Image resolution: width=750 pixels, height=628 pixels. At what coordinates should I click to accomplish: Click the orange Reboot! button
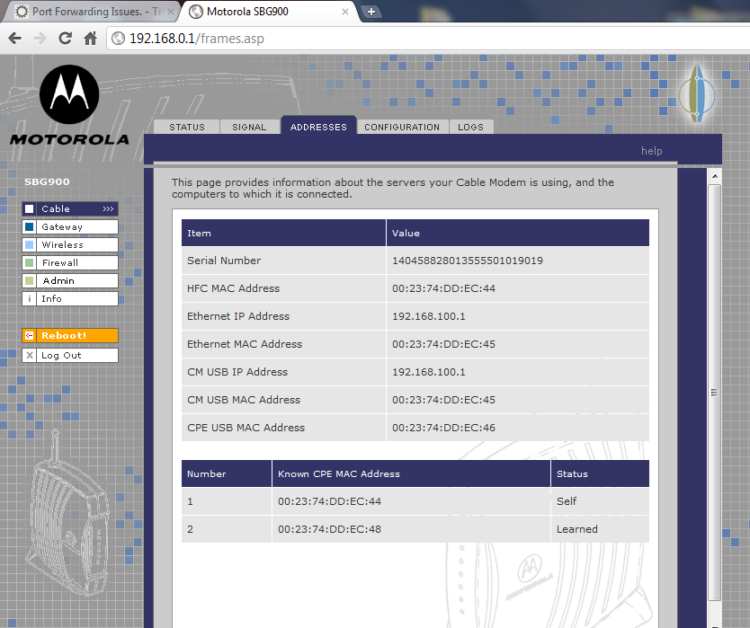tap(70, 335)
